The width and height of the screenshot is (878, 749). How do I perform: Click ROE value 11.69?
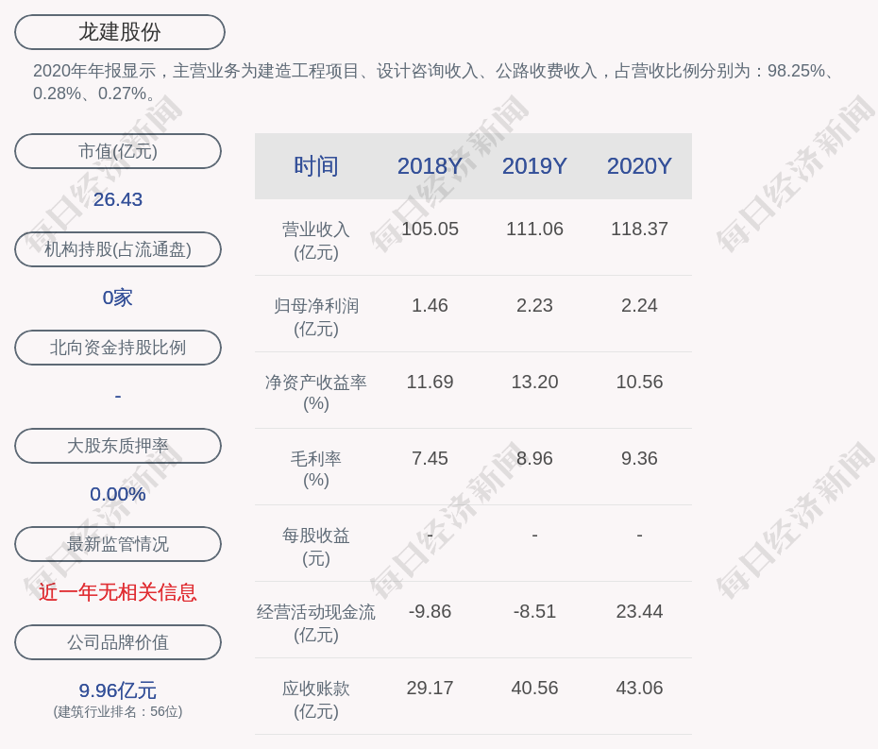pyautogui.click(x=430, y=383)
